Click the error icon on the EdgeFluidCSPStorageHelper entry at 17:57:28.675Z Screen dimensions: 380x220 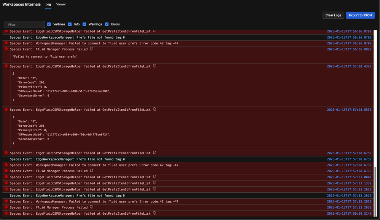(6, 153)
